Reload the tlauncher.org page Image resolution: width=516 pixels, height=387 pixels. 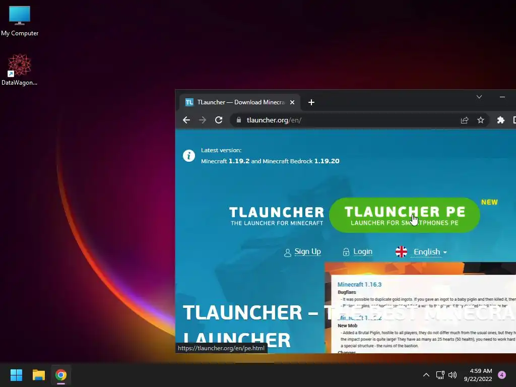click(x=219, y=120)
